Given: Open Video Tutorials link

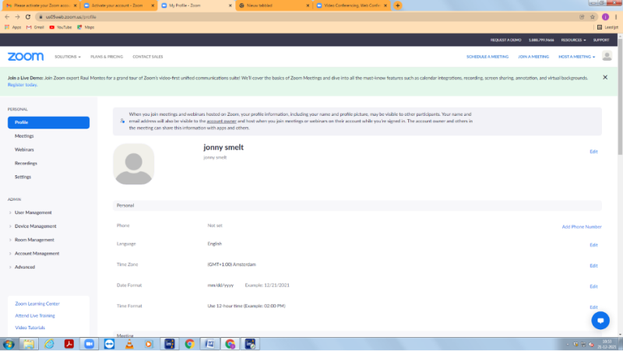Looking at the screenshot, I should (30, 328).
